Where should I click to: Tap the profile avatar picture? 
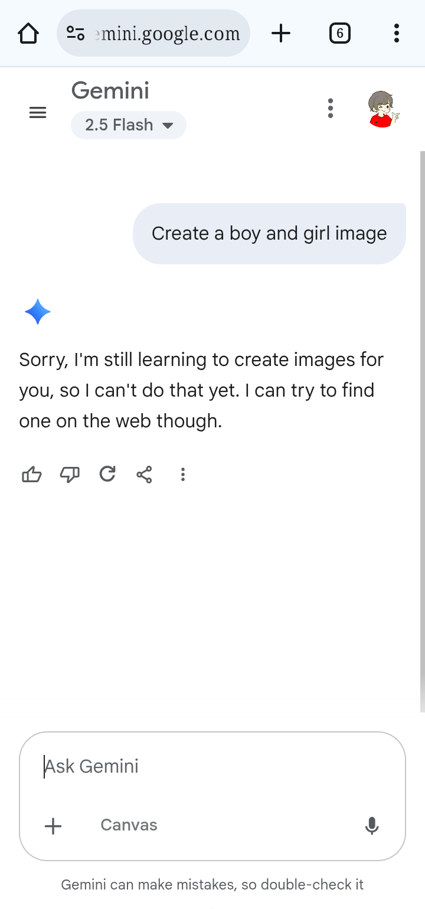[x=382, y=109]
